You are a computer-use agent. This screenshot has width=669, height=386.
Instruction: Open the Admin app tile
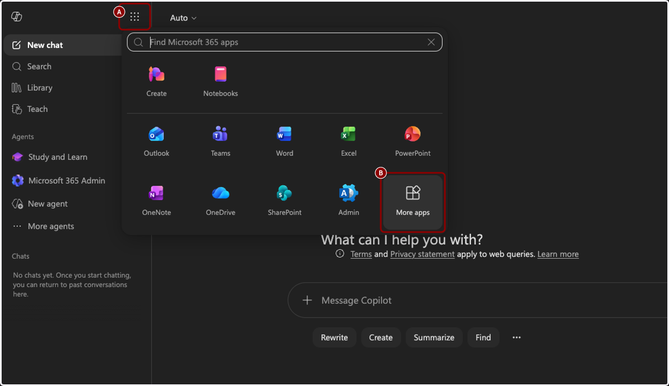coord(349,201)
